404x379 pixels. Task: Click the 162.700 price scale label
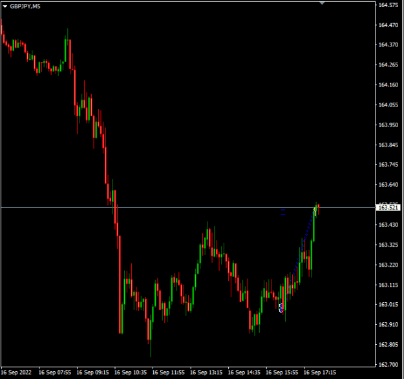(x=388, y=365)
